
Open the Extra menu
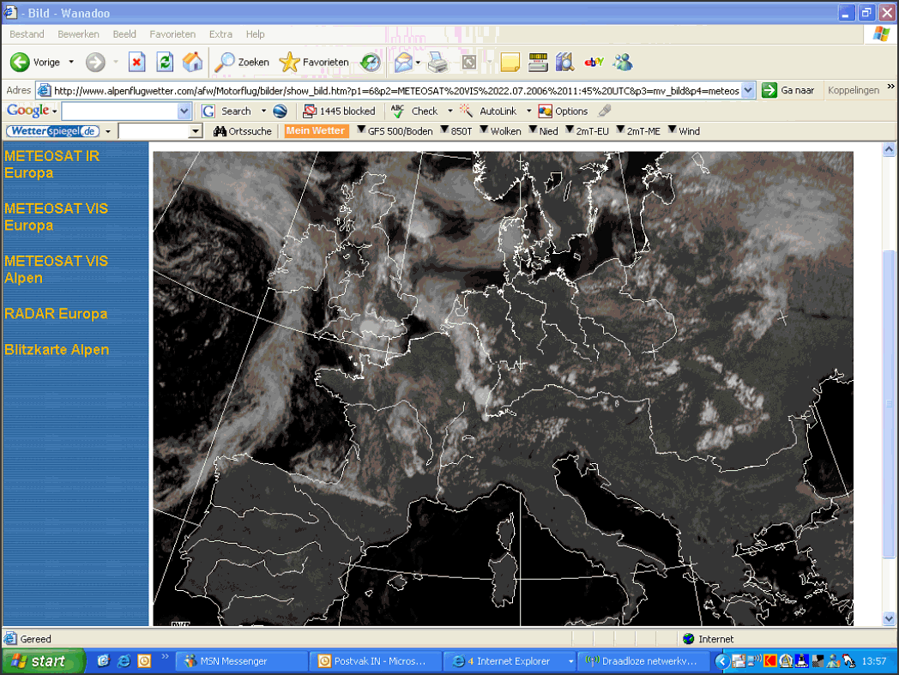(220, 34)
